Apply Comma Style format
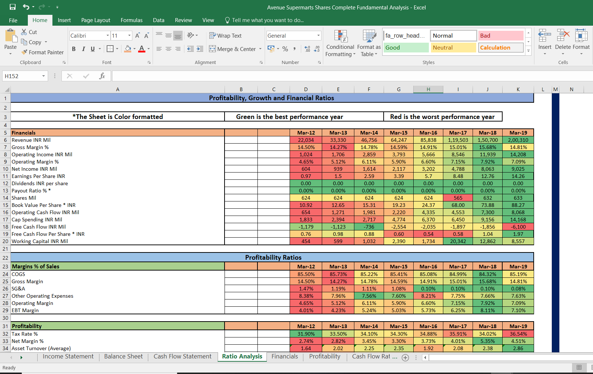 click(x=295, y=48)
